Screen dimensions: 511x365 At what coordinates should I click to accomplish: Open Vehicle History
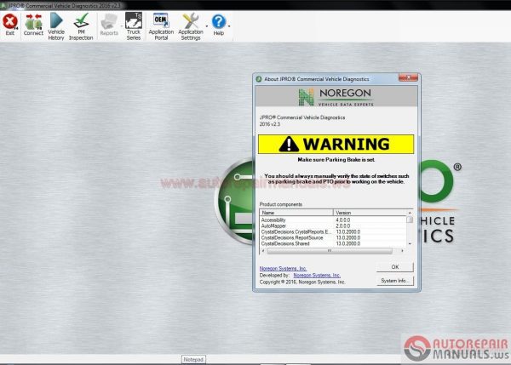pos(56,26)
